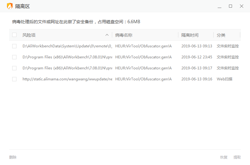Image resolution: width=250 pixels, height=165 pixels.
Task: Close the 隔离区 window
Action: click(x=241, y=6)
